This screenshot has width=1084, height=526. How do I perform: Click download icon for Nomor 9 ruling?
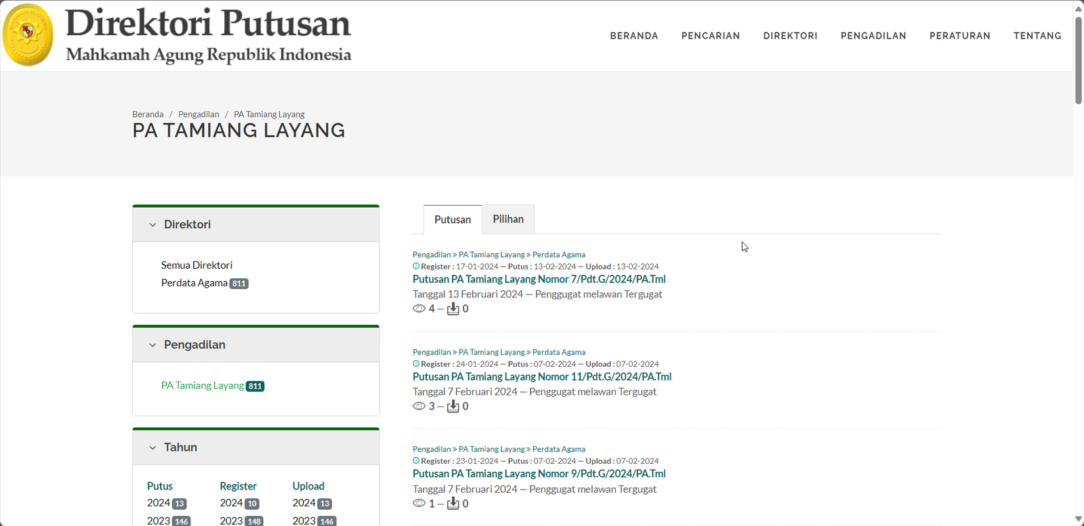(453, 504)
